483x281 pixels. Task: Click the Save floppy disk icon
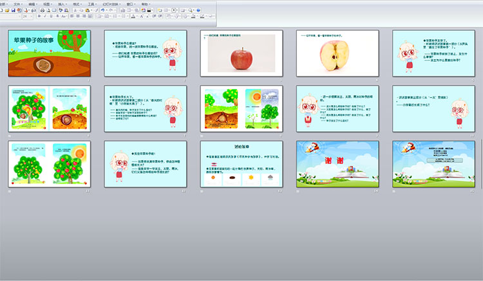click(x=14, y=10)
